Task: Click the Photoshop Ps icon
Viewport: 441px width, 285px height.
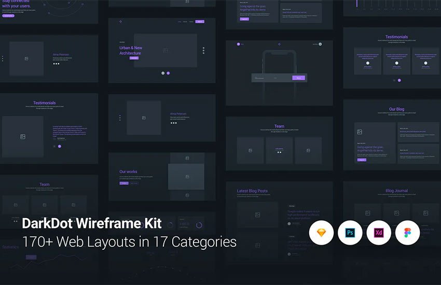Action: (x=350, y=233)
